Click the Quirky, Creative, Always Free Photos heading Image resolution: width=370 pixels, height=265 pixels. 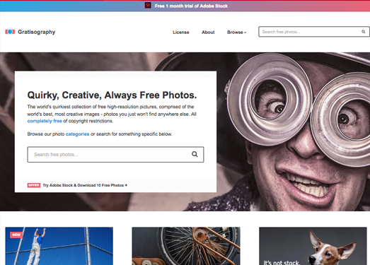pos(112,95)
